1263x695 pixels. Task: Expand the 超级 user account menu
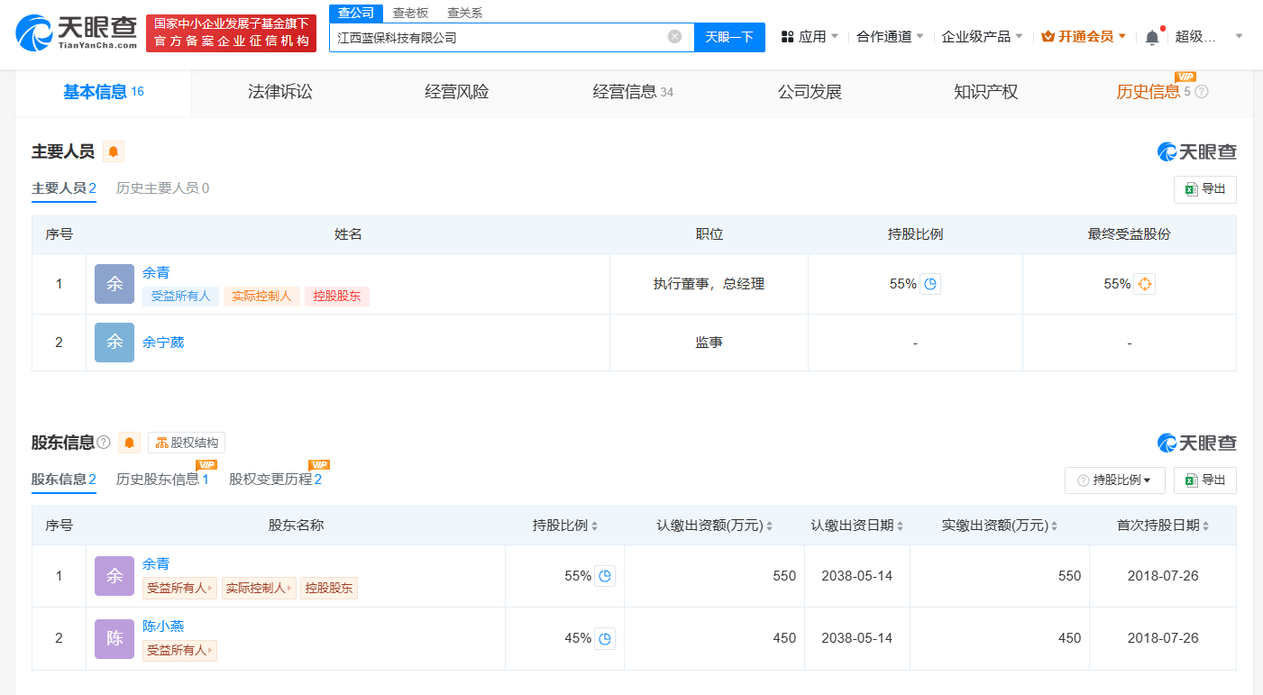(1209, 37)
